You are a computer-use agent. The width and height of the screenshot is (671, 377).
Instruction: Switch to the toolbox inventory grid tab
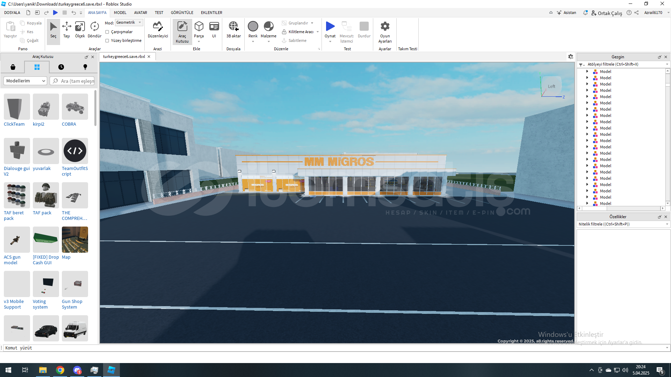coord(37,67)
